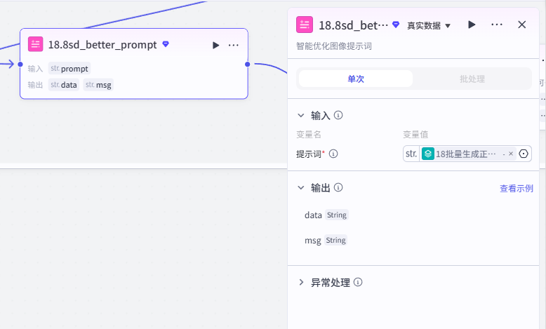Open the 真实数据 dropdown
546x329 pixels.
(x=429, y=26)
